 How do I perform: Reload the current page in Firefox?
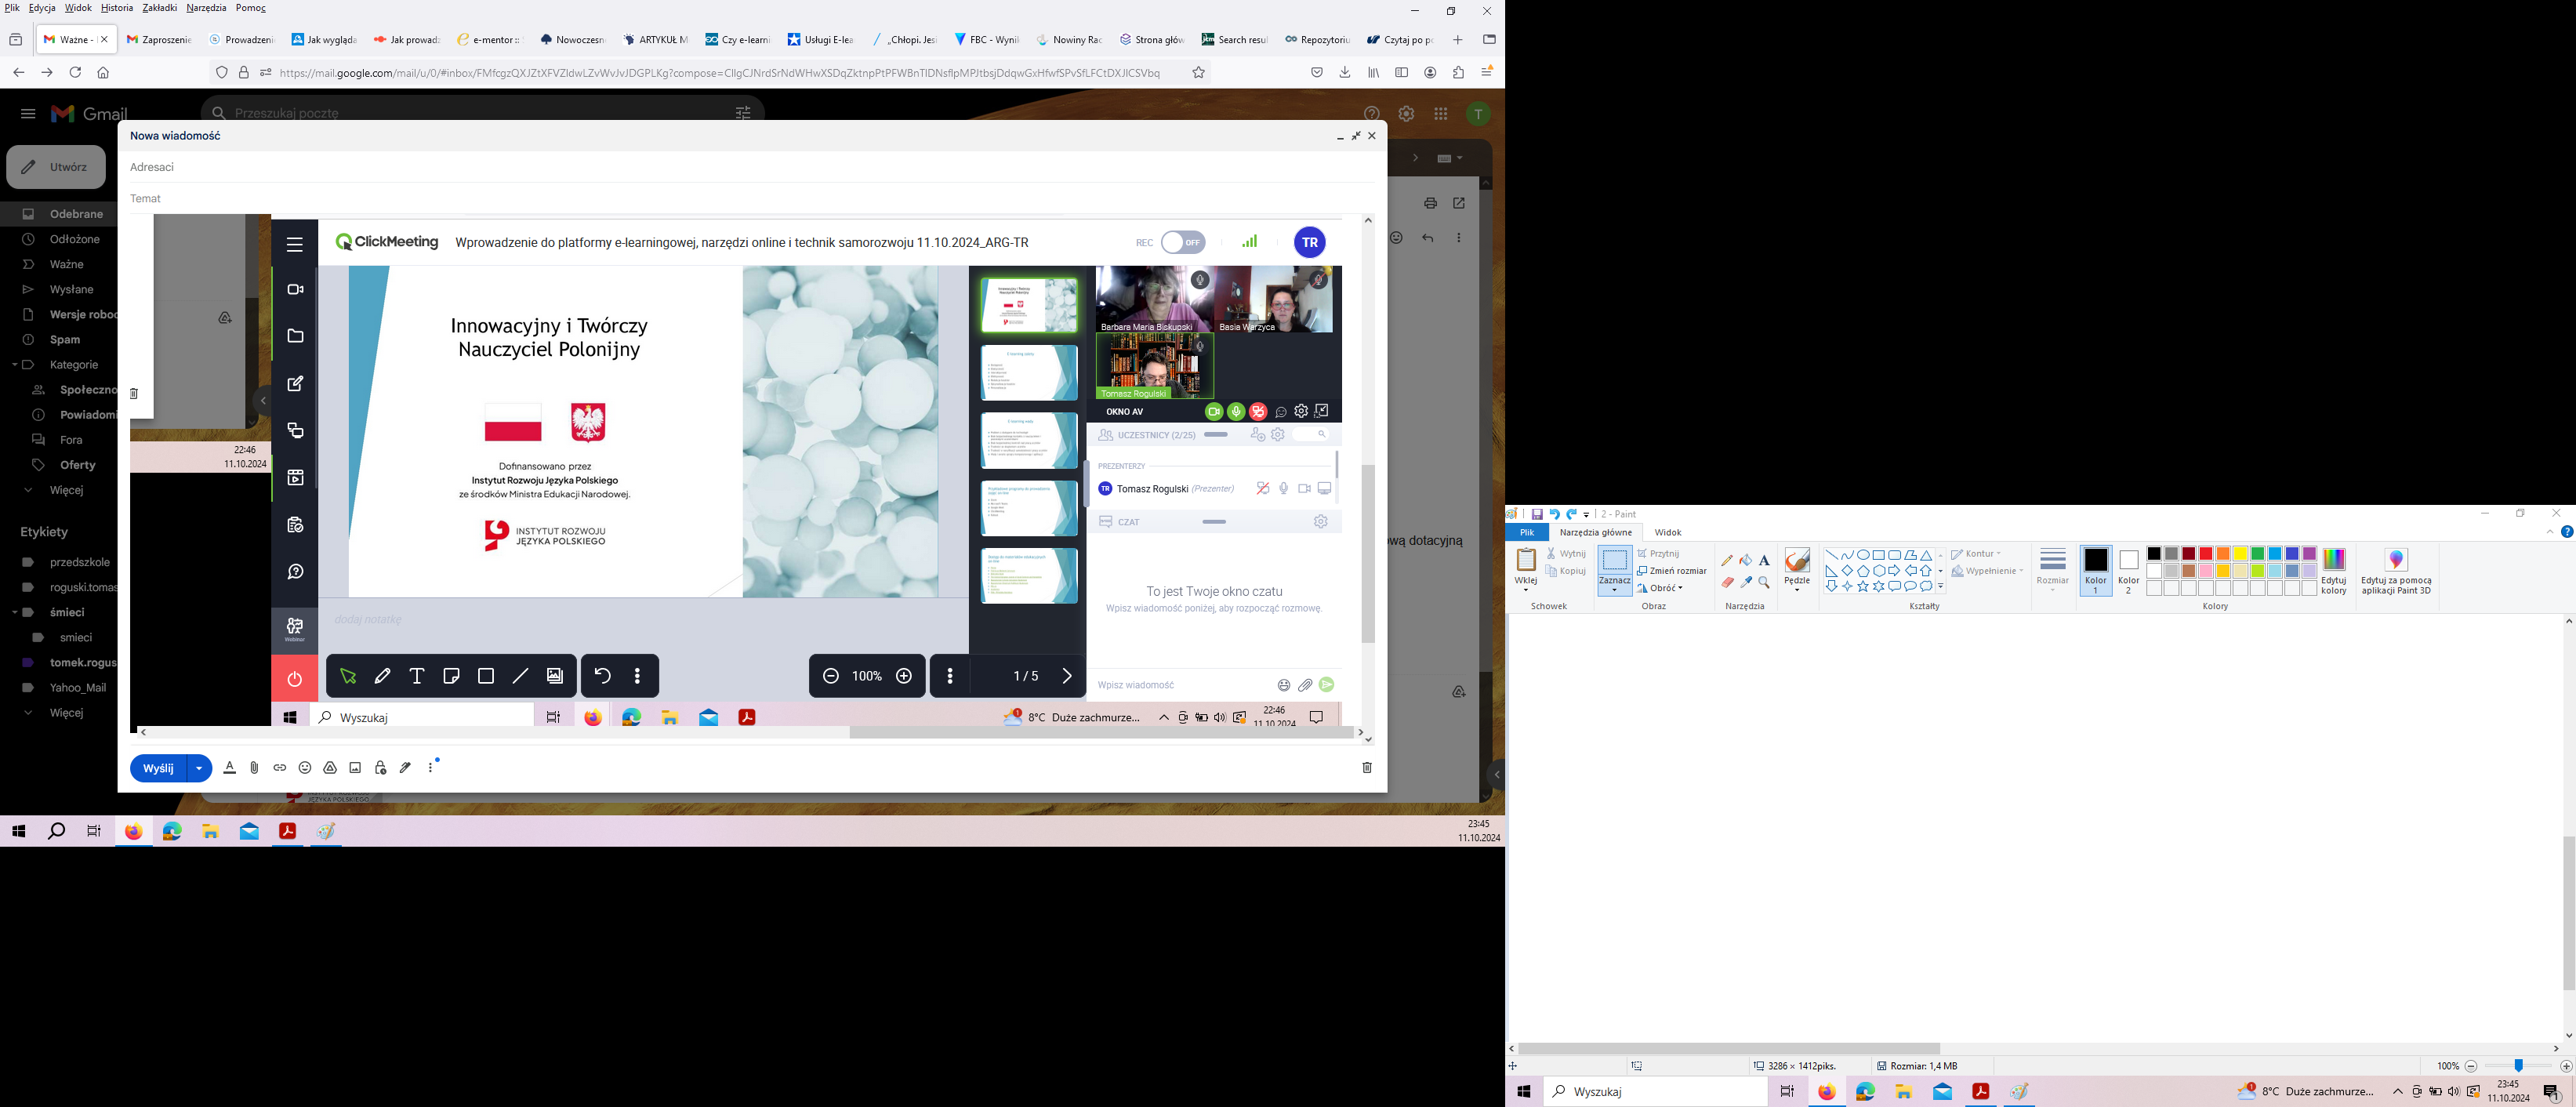pyautogui.click(x=75, y=72)
